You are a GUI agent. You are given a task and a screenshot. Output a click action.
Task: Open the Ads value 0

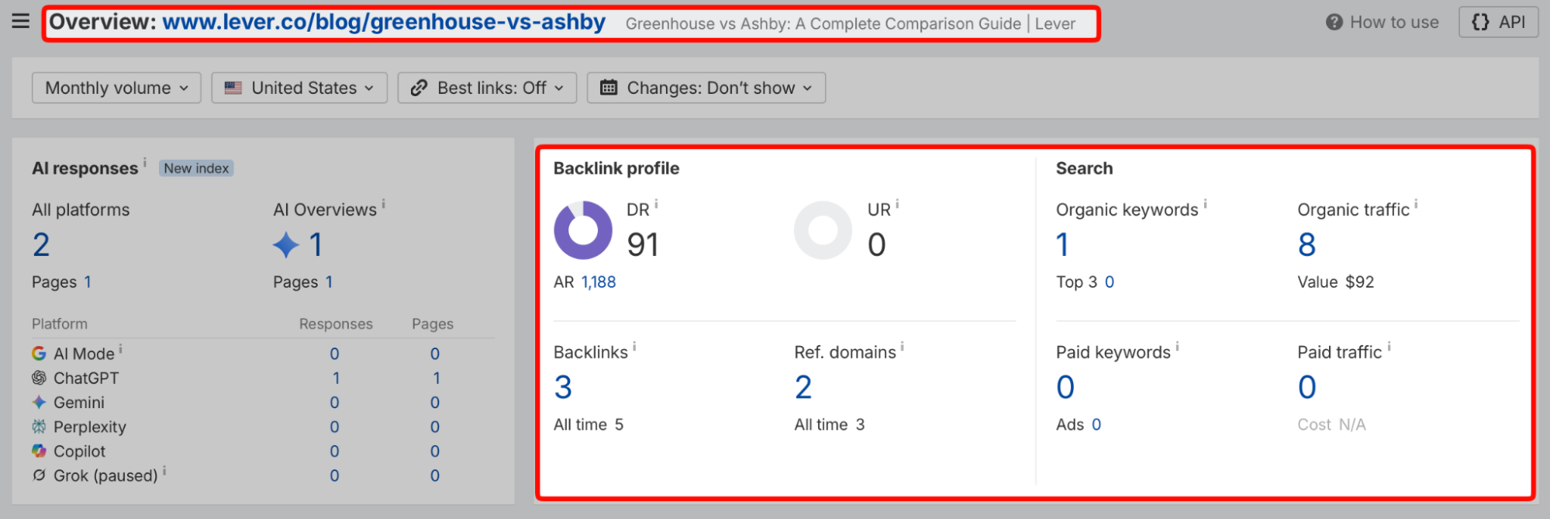point(1096,425)
